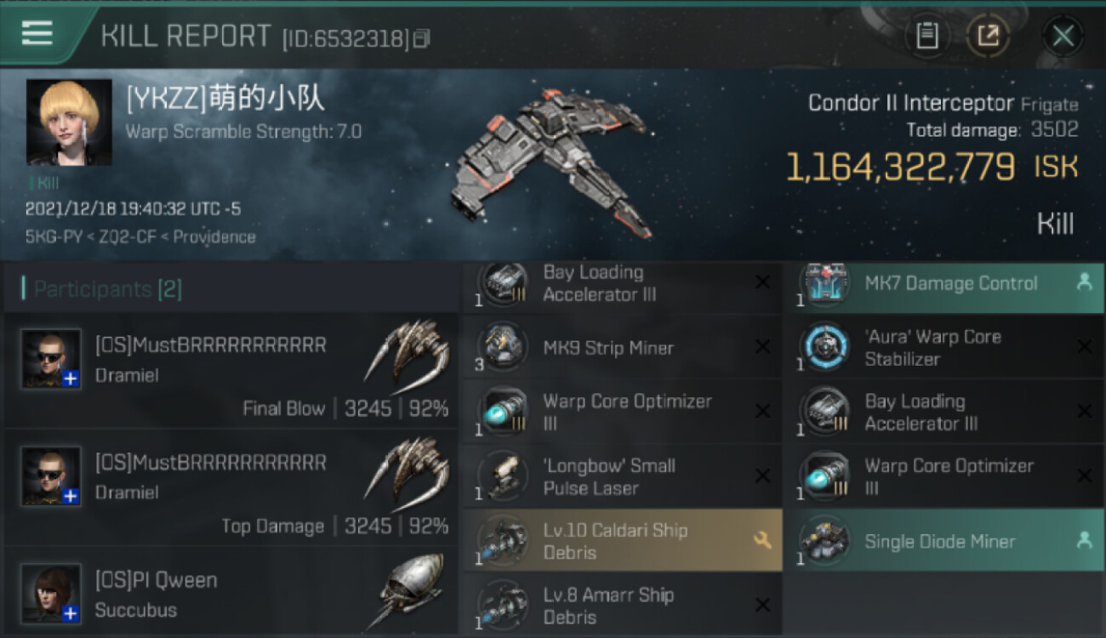
Task: Select the Warp Core Optimizer III in right column
Action: point(944,476)
